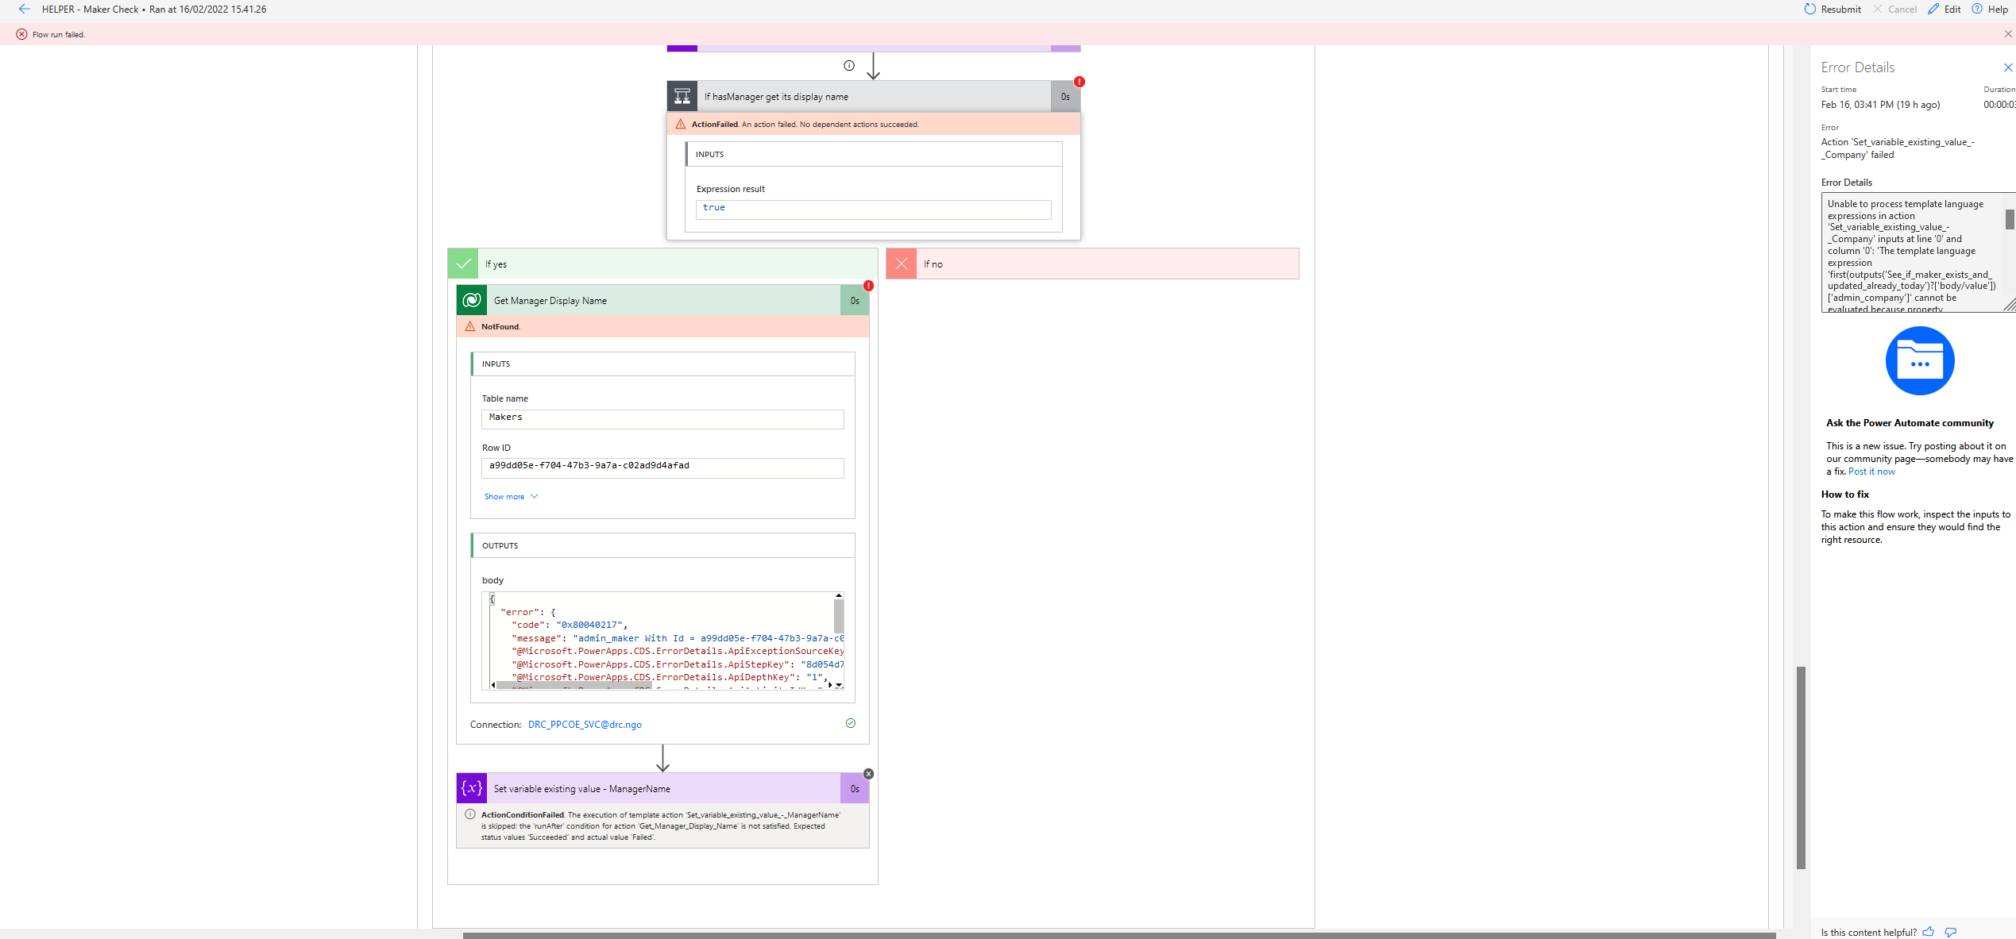Click thumbs down on Is this content helpful
This screenshot has width=2016, height=939.
click(x=1952, y=932)
